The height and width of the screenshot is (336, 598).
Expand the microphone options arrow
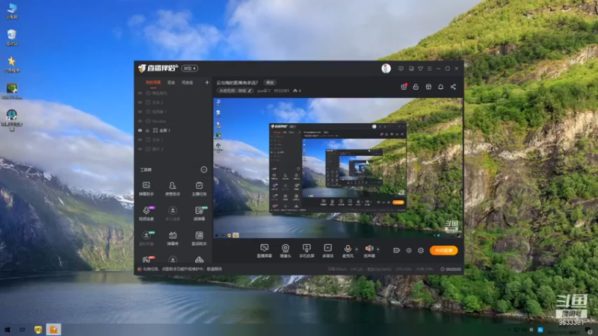[x=357, y=249]
